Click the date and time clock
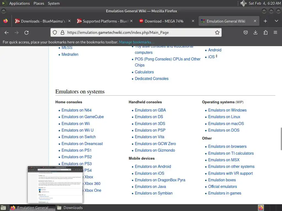Image resolution: width=282 pixels, height=211 pixels. pos(265,3)
